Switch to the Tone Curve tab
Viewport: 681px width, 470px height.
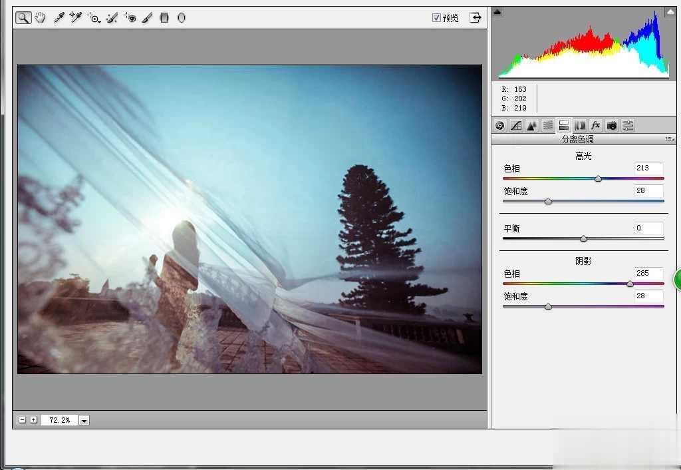pos(516,125)
